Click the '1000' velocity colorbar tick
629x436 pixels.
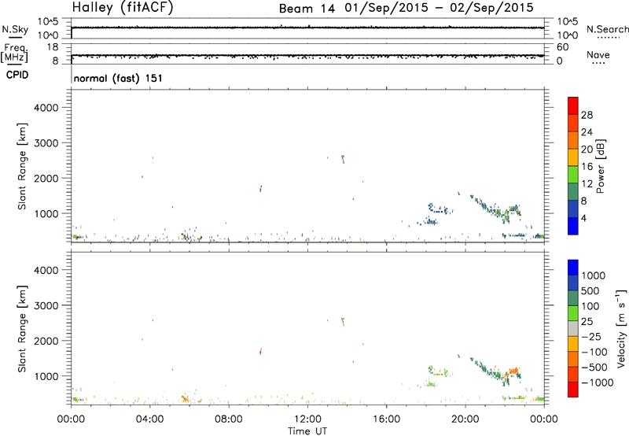point(594,275)
